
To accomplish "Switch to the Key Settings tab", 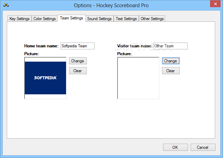I will coord(19,19).
